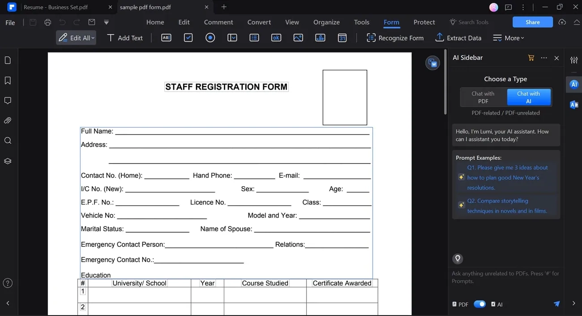The width and height of the screenshot is (582, 316).
Task: Open the title bar three-dot menu
Action: pyautogui.click(x=523, y=7)
